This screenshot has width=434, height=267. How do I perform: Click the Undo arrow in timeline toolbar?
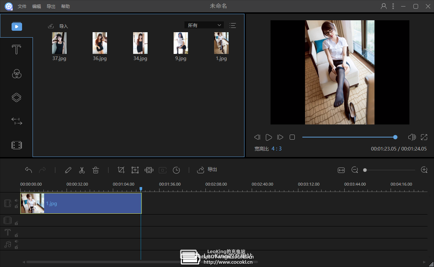tap(29, 170)
